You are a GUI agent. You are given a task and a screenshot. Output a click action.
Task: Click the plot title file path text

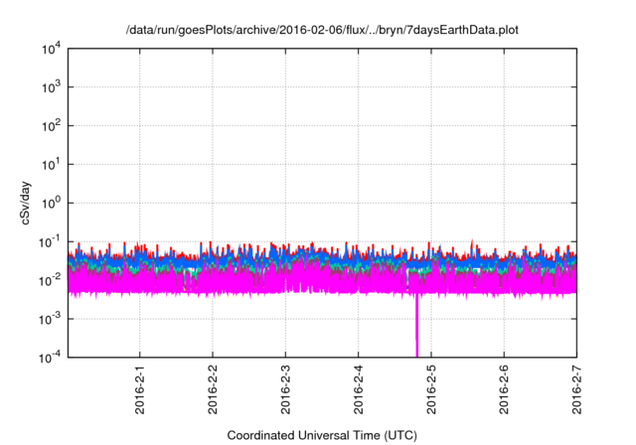pos(322,30)
